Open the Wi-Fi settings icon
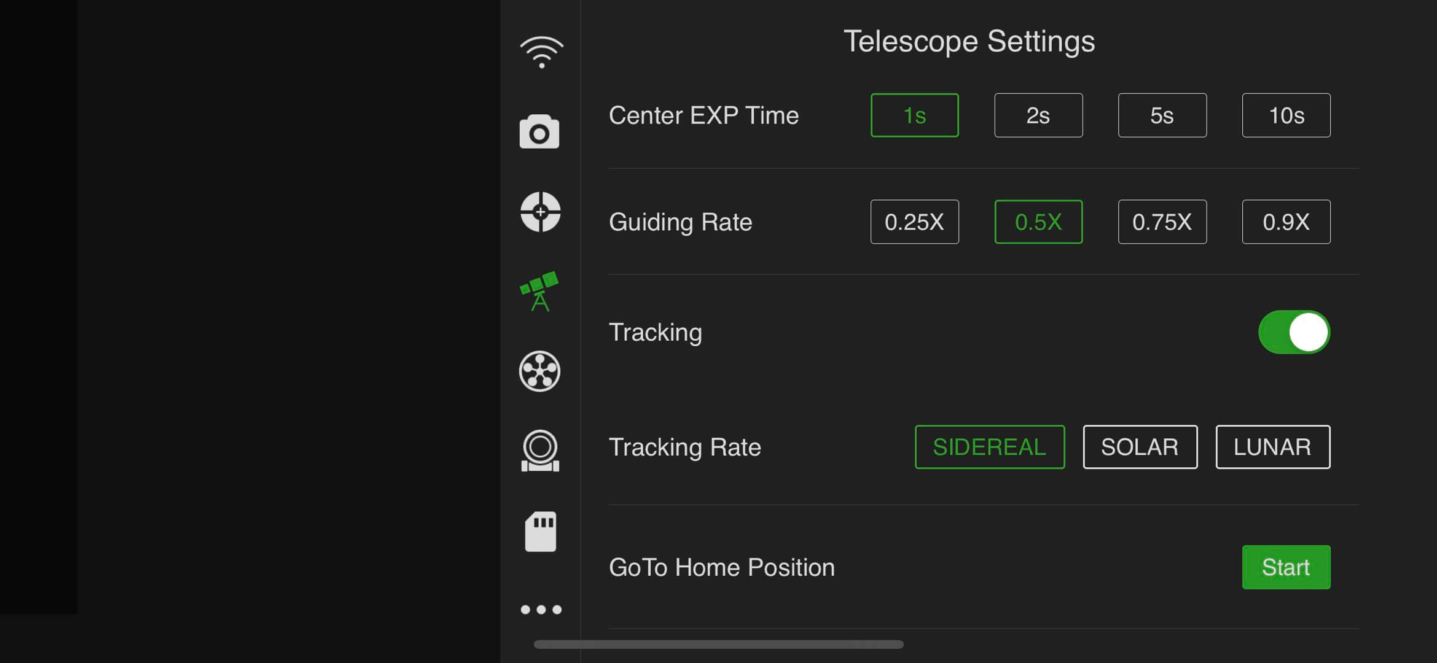This screenshot has height=663, width=1437. 541,52
